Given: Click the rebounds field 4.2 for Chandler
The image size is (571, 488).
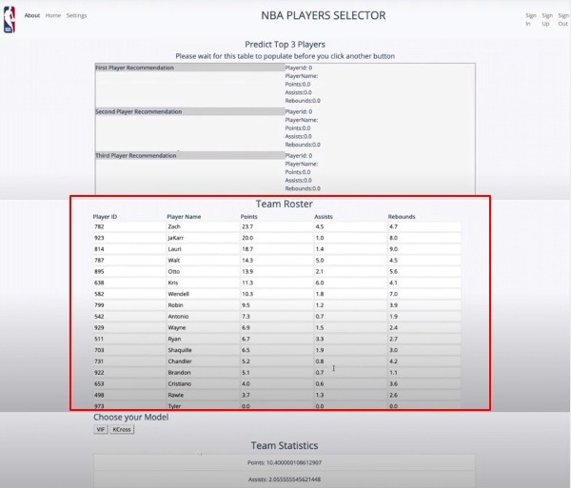Looking at the screenshot, I should tap(424, 361).
